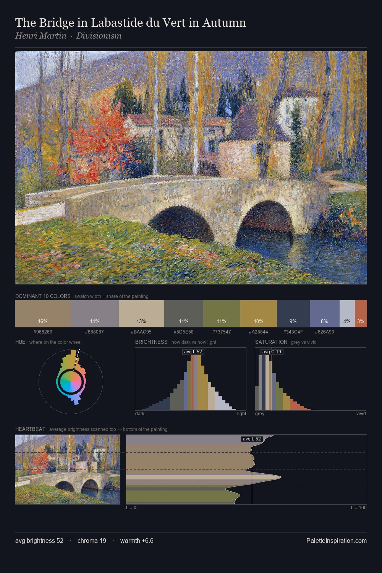Choose the 10% ochre swatch #A28844
382x573 pixels.
click(x=259, y=314)
